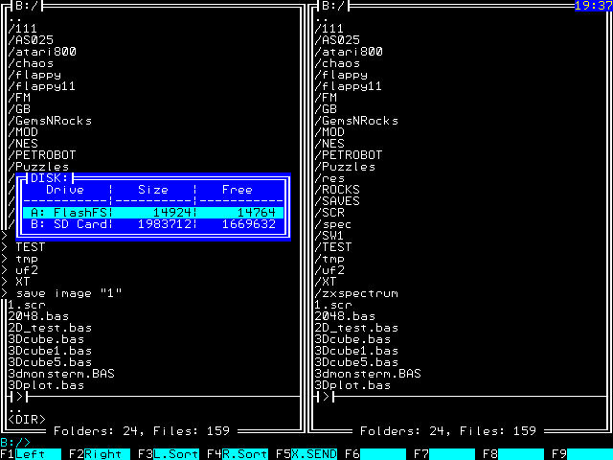Click the B:/> command prompt line
Screen dimensions: 613x460
click(15, 442)
